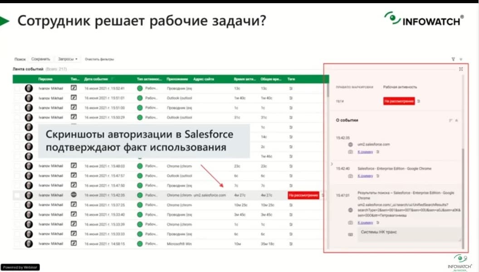479x272 pixels.
Task: Tick the checkbox for the 14:58:15 event row
Action: coord(17,244)
